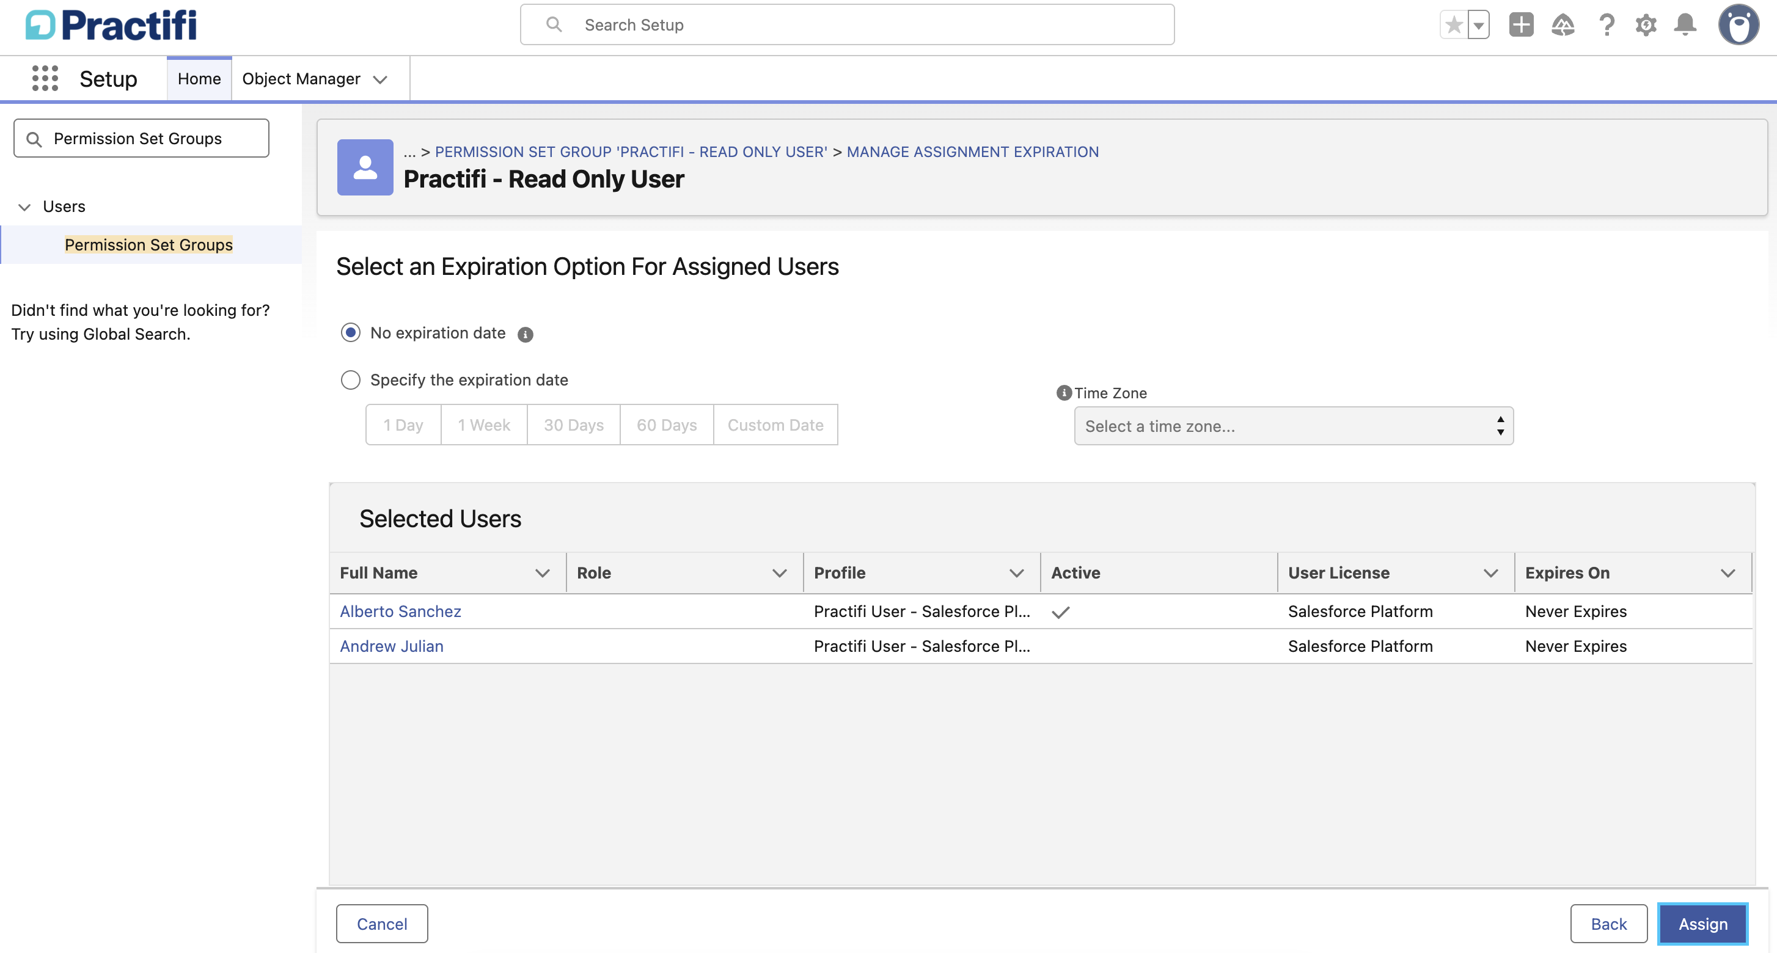This screenshot has height=953, width=1777.
Task: Open the Role column menu chevron
Action: 780,573
